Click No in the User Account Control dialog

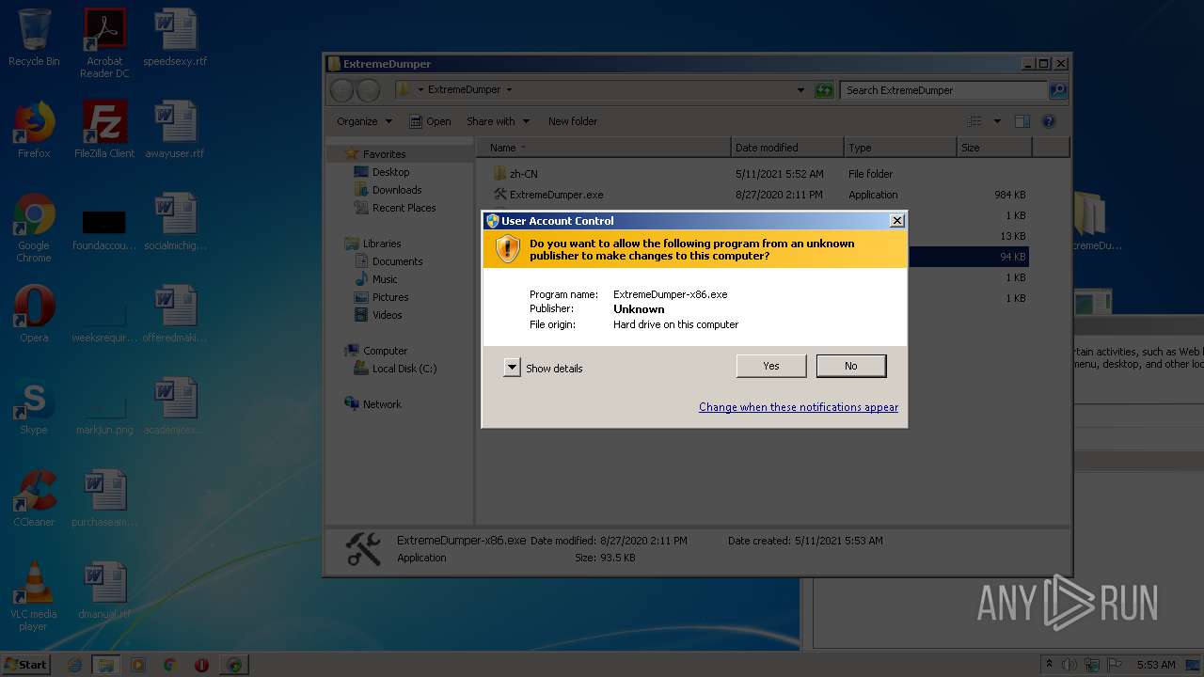click(x=851, y=366)
